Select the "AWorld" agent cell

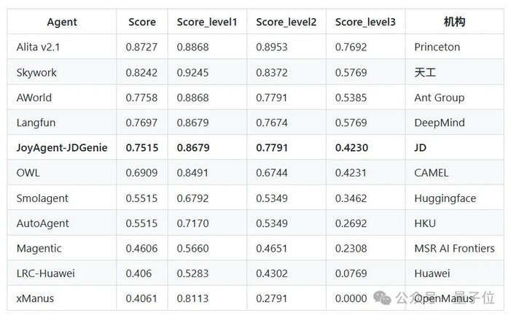(34, 98)
